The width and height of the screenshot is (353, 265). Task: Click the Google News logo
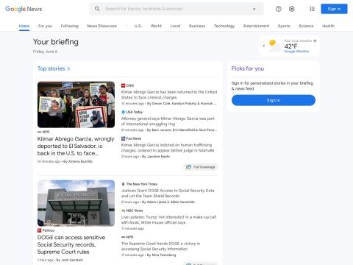coord(24,9)
